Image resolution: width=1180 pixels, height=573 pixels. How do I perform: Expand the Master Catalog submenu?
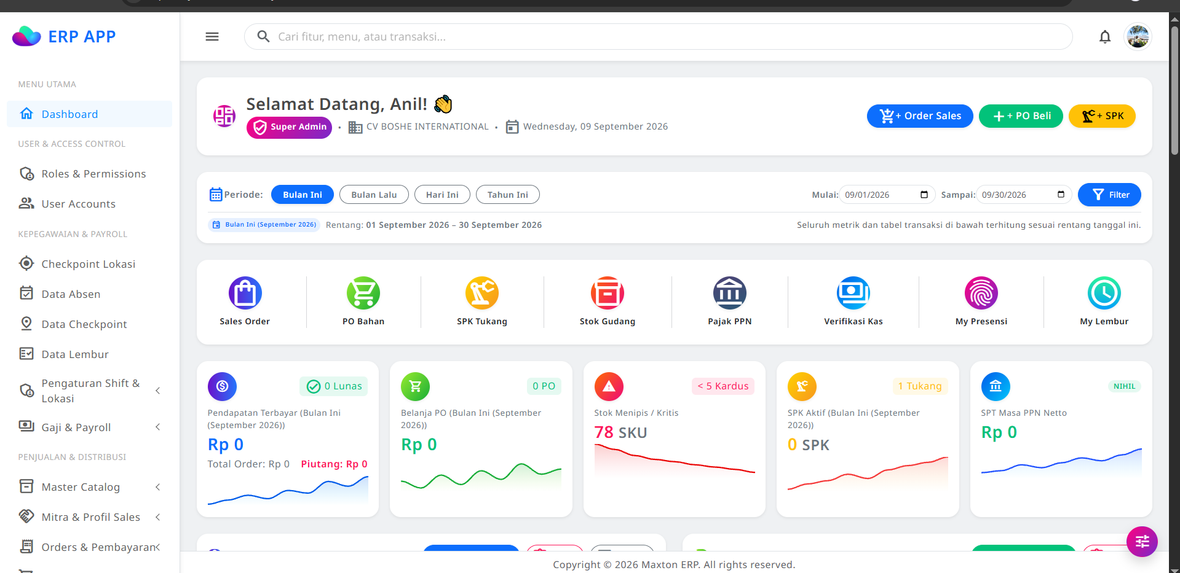90,487
